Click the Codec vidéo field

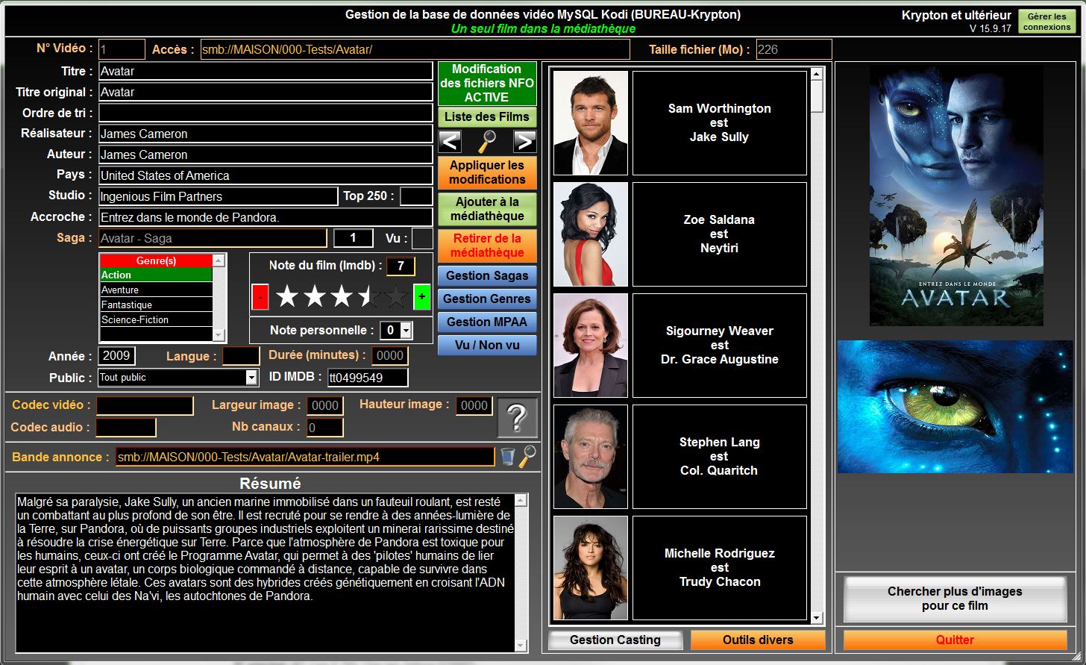[145, 405]
